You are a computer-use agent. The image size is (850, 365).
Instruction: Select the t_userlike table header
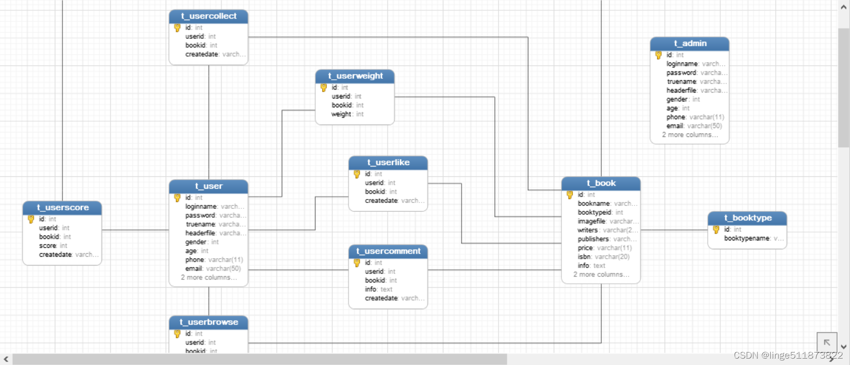point(388,163)
